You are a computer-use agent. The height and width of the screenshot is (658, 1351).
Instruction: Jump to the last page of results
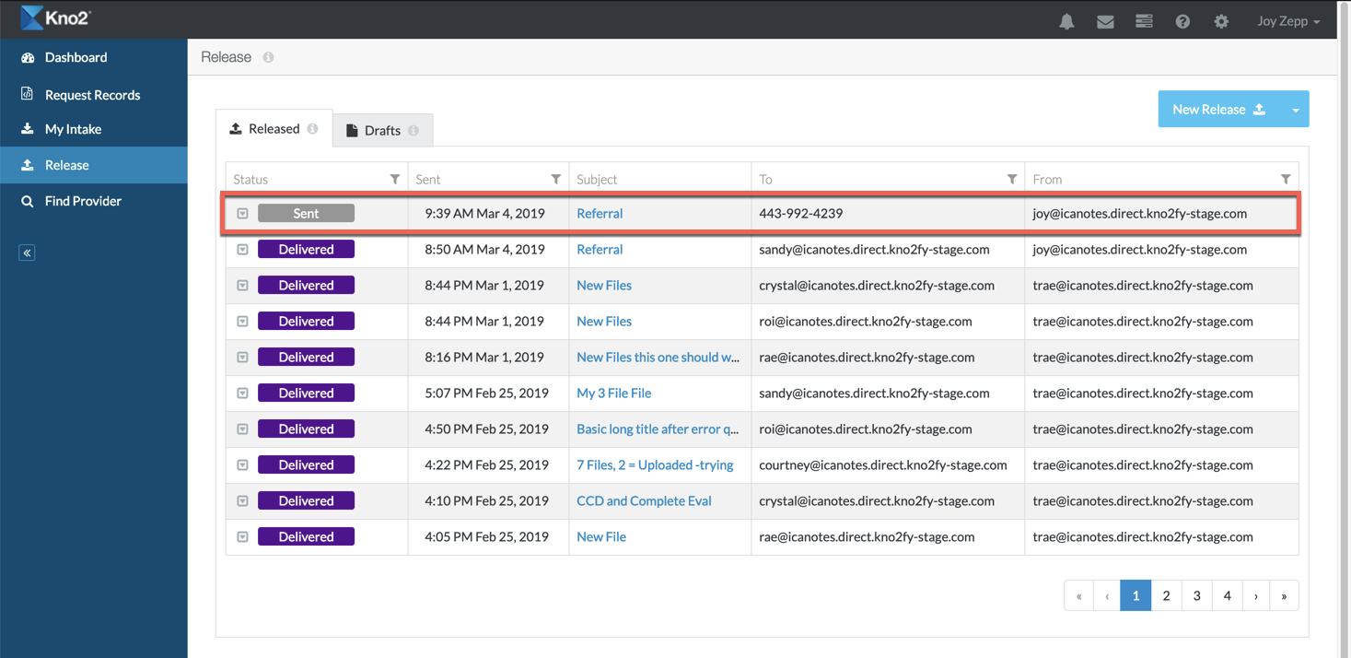[x=1284, y=596]
